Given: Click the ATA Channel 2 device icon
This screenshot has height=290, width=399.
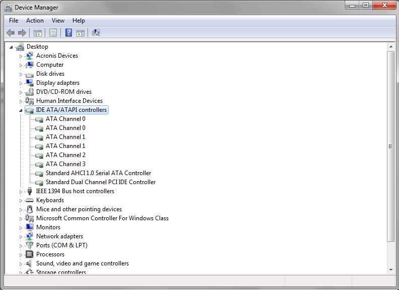Looking at the screenshot, I should (39, 156).
